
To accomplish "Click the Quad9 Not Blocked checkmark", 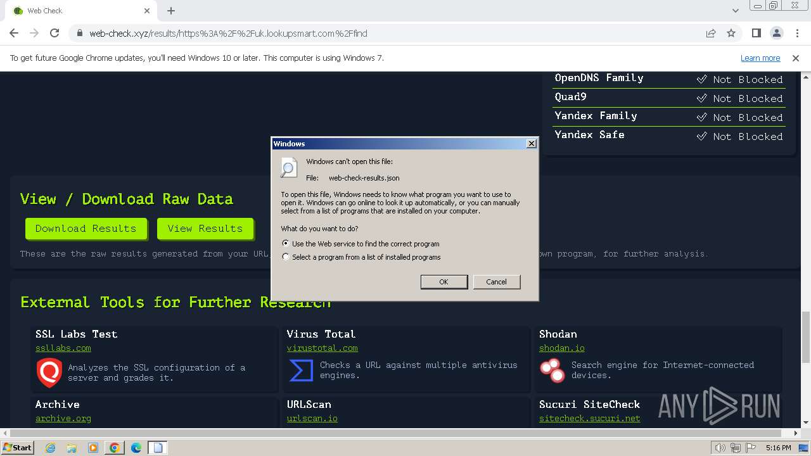I will tap(701, 98).
